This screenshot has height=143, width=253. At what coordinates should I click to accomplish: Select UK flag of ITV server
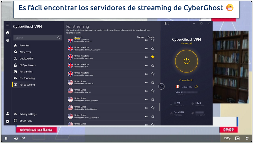pyautogui.click(x=70, y=65)
